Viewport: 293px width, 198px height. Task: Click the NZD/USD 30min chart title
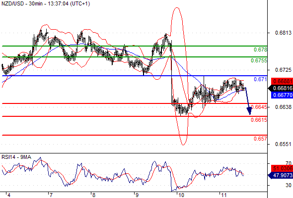tap(46, 3)
